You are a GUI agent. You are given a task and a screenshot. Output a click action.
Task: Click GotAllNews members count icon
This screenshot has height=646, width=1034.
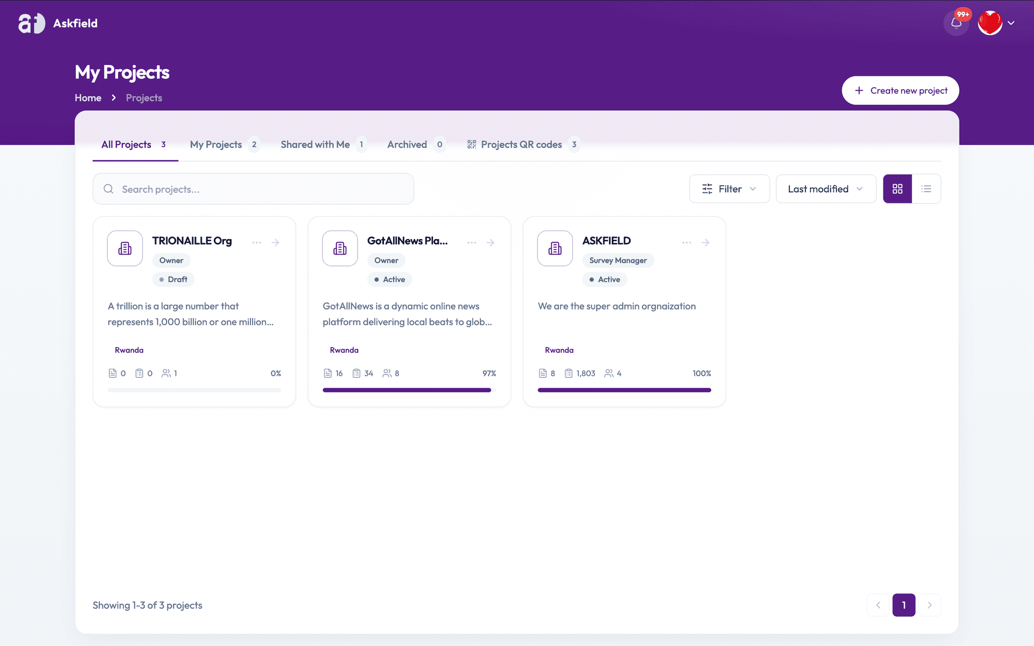tap(387, 373)
